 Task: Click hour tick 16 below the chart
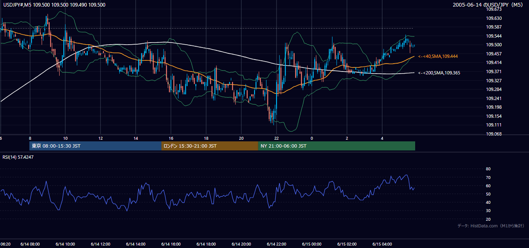(x=171, y=138)
